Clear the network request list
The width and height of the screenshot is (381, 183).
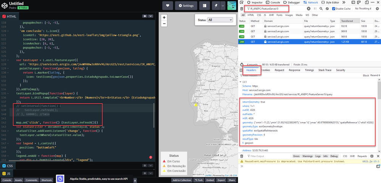pyautogui.click(x=242, y=9)
